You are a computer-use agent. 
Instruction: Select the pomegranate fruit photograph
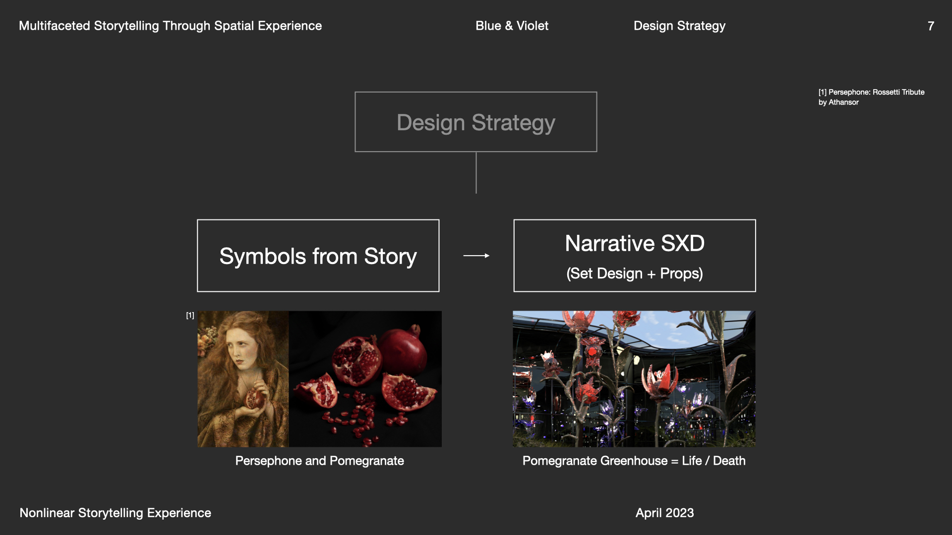(x=365, y=379)
